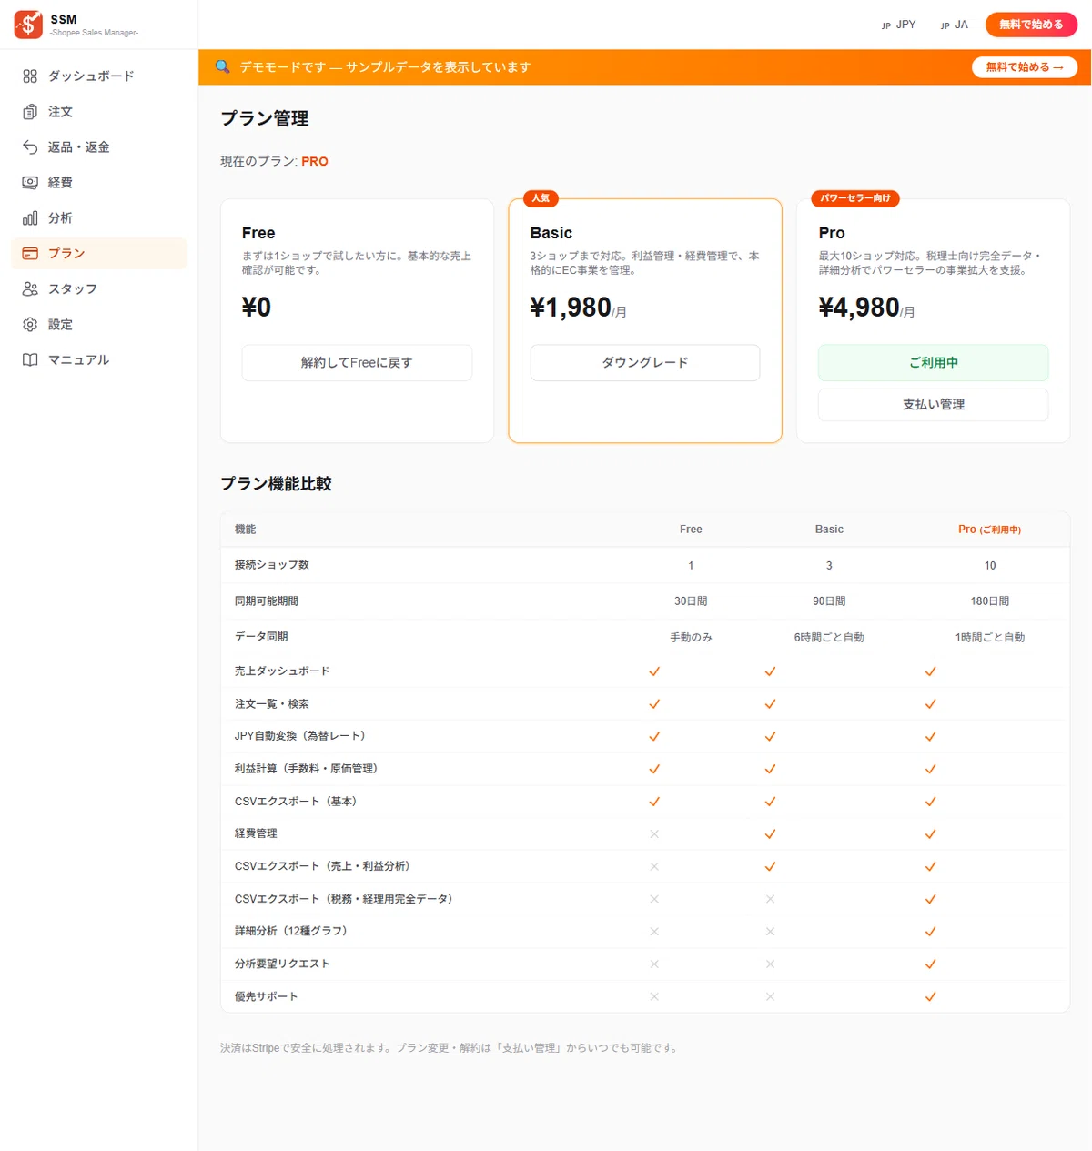
Task: Click the 人気 badge on Basic card
Action: click(541, 198)
